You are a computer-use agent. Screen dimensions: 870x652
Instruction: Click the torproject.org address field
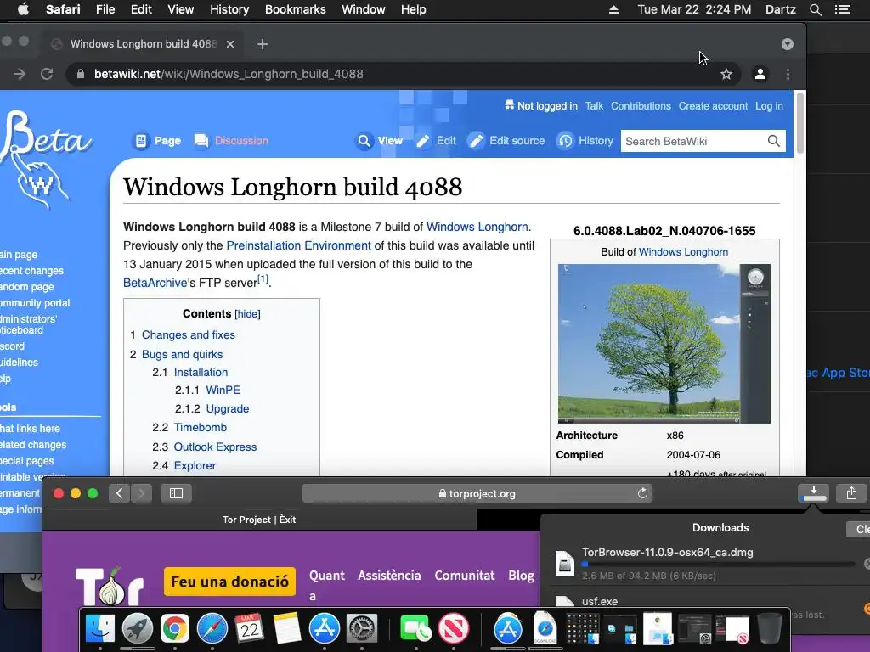pyautogui.click(x=477, y=493)
